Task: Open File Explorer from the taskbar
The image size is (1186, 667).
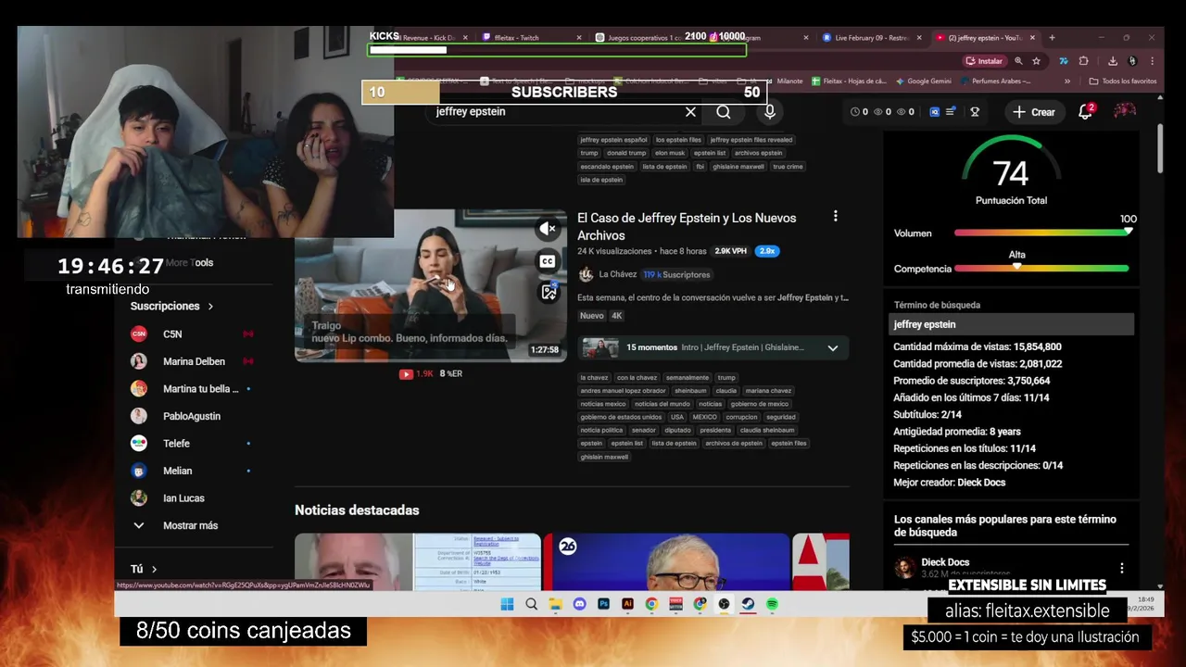Action: click(x=555, y=604)
